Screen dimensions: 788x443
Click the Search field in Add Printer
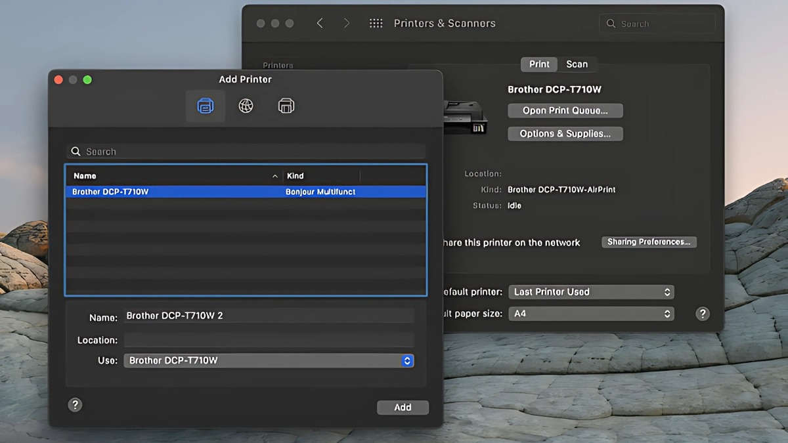point(246,152)
